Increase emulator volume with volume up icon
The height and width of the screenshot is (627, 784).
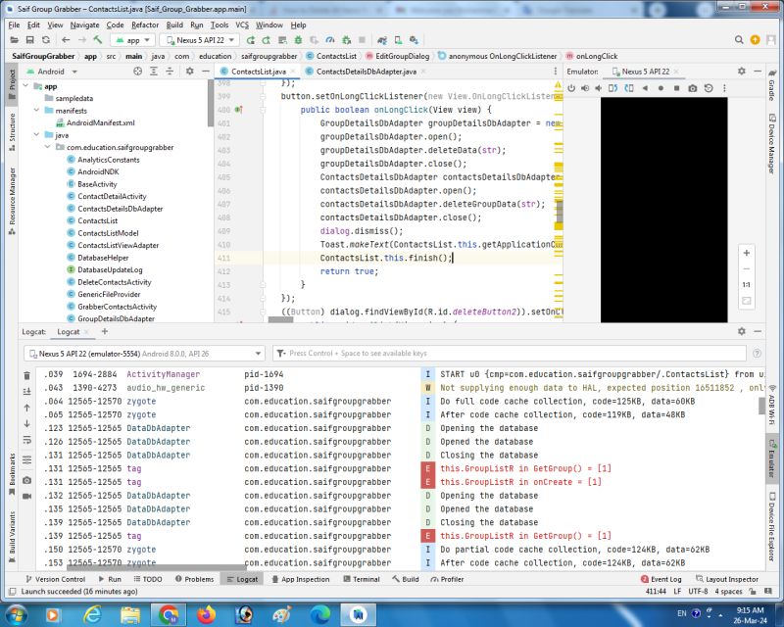pyautogui.click(x=585, y=86)
